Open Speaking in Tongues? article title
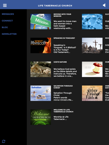Screen dimensions: 109x145 [x=64, y=38]
